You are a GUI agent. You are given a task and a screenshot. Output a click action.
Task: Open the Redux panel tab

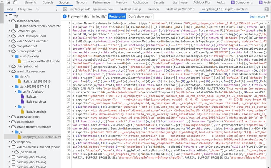pos(220,2)
